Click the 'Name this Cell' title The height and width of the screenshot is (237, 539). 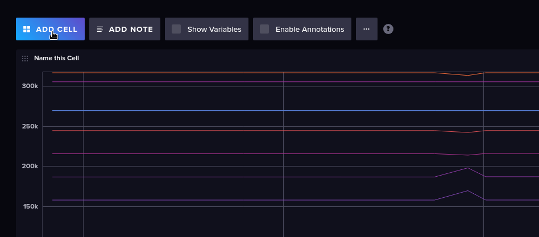56,58
